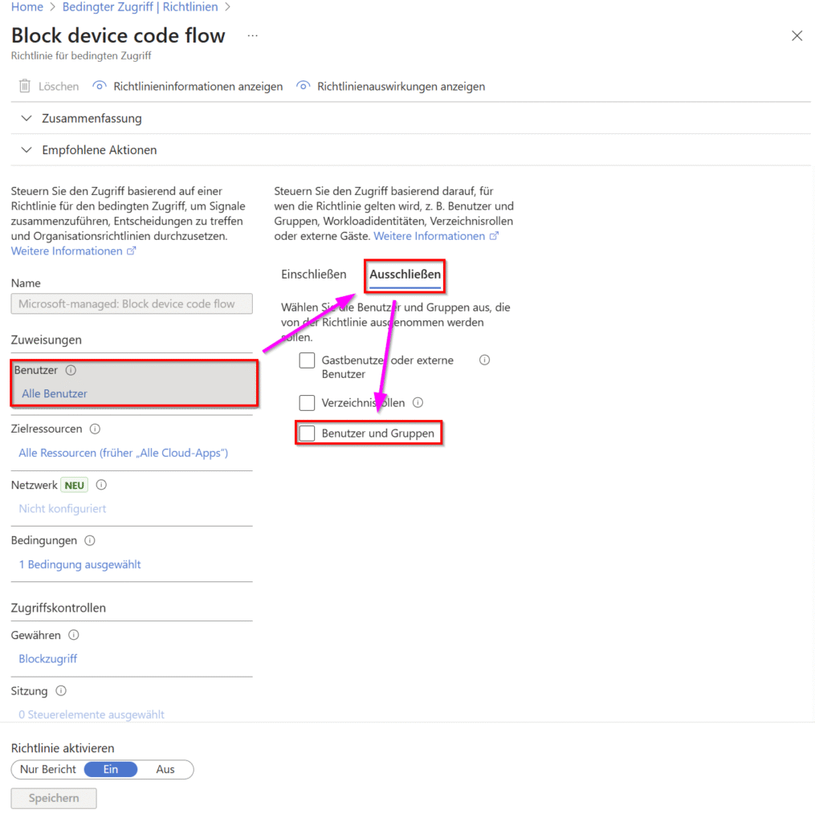Click the info icon beside Verzeichnisrollen

coord(417,402)
